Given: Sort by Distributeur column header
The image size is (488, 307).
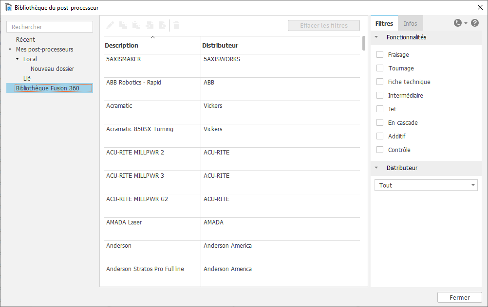Looking at the screenshot, I should point(280,45).
